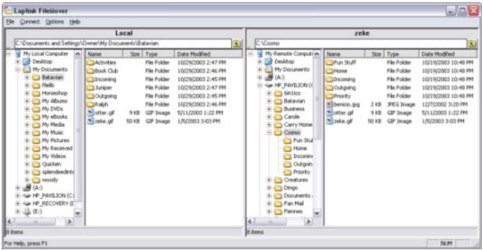Image resolution: width=483 pixels, height=251 pixels.
Task: Select zeke.gif in the remote file list
Action: click(343, 121)
